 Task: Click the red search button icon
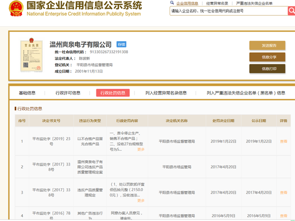291,11
